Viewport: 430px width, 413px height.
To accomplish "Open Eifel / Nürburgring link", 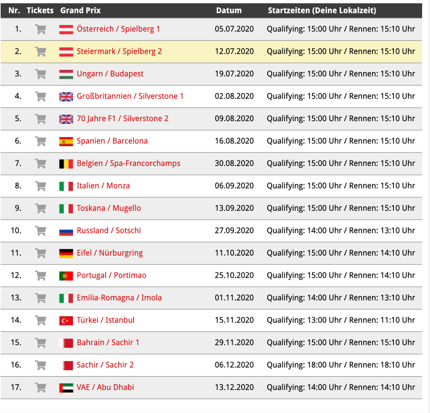I will [x=110, y=253].
